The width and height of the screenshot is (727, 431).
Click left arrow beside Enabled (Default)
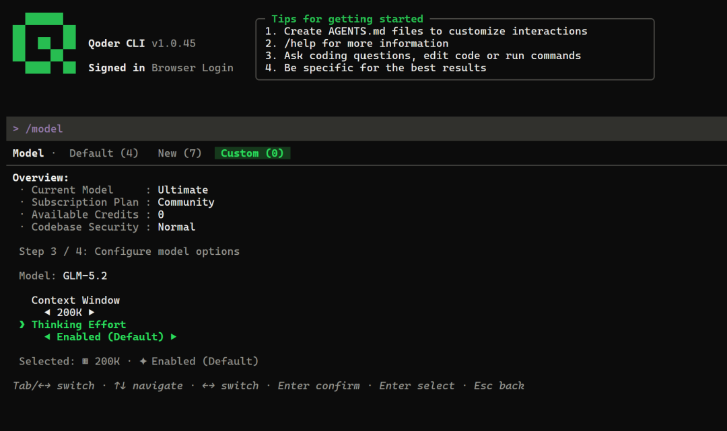coord(47,337)
